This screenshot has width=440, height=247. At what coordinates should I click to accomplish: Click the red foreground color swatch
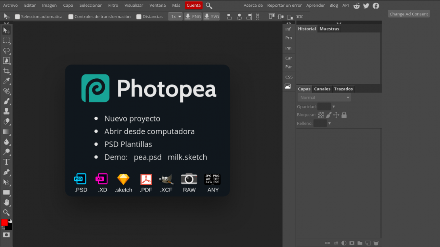[5, 223]
